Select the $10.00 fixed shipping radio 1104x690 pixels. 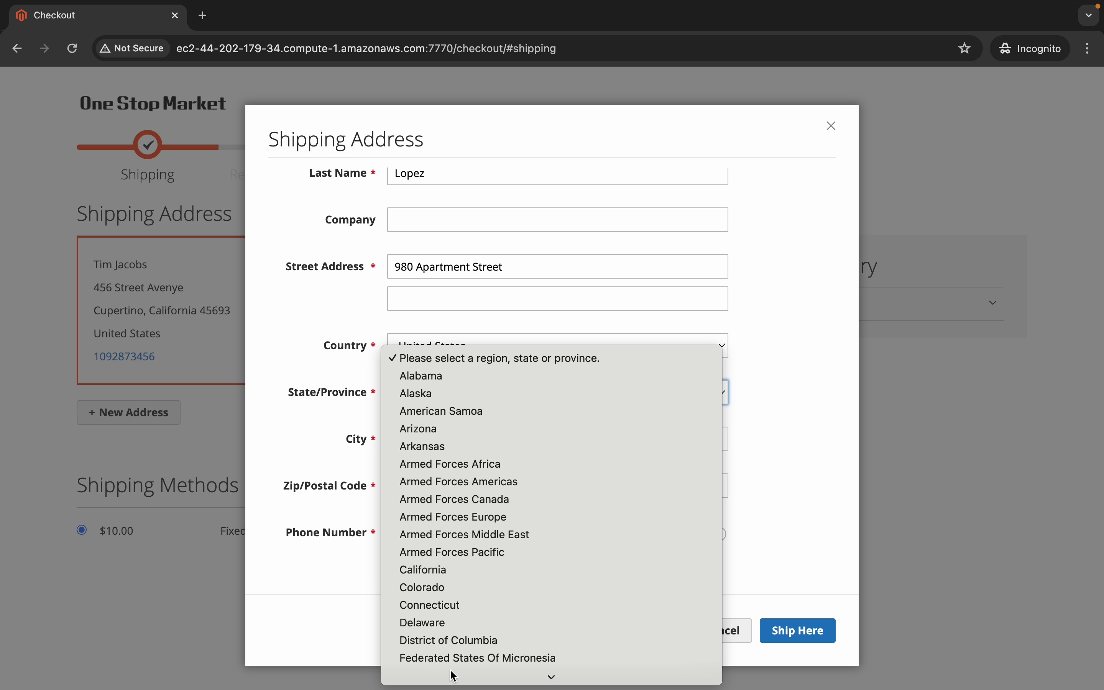pos(82,530)
